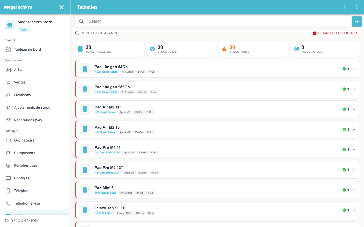The width and height of the screenshot is (364, 227).
Task: Open Tableau de bord
Action: click(35, 49)
